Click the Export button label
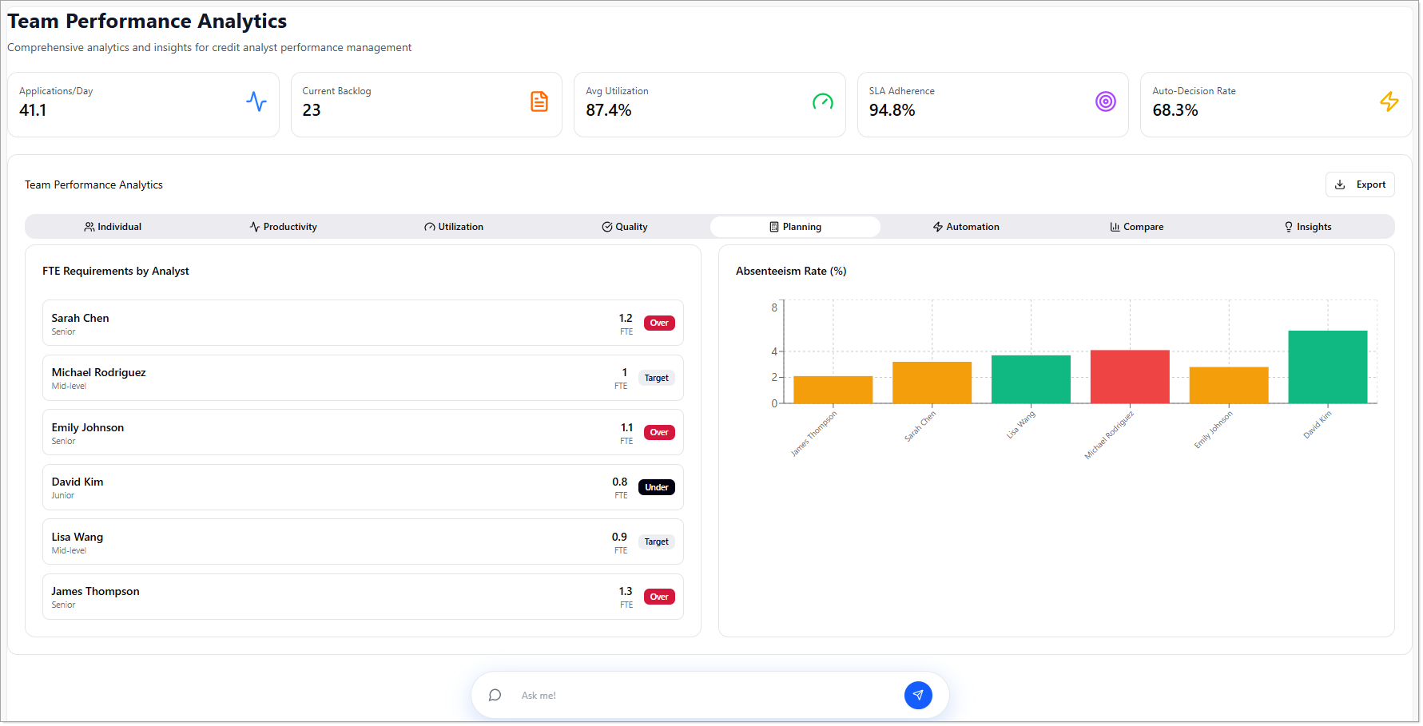1423x726 pixels. point(1370,184)
